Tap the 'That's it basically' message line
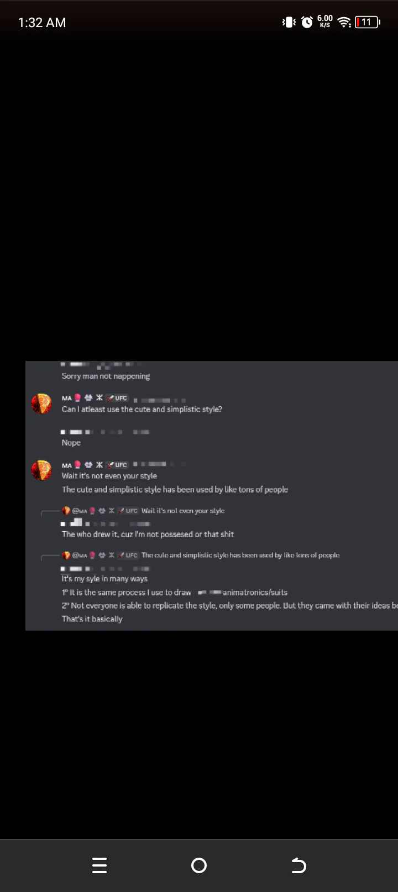Screen dimensions: 398x892 coord(92,619)
